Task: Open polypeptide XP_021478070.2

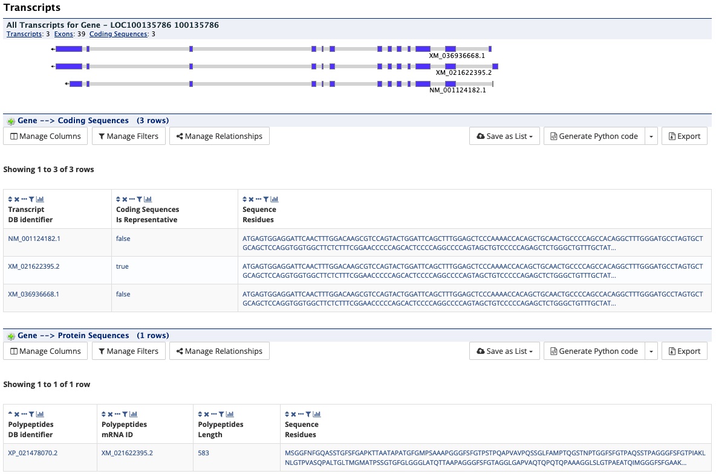Action: click(33, 453)
